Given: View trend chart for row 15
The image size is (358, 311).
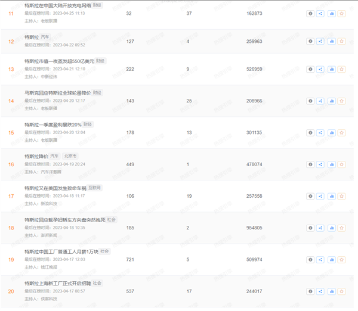Looking at the screenshot, I should (332, 133).
